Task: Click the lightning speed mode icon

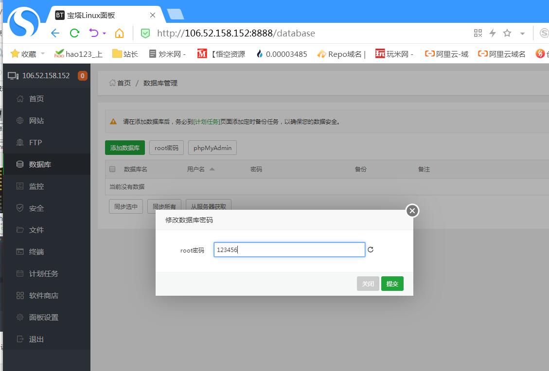Action: (x=492, y=33)
